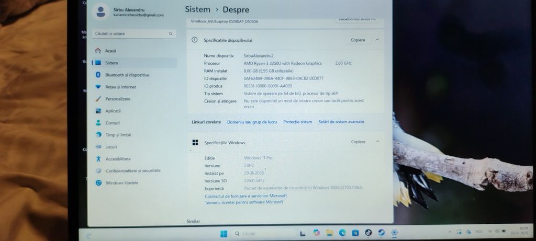536x241 pixels.
Task: Expand the hidden system tray icons chevron
Action: (450, 232)
